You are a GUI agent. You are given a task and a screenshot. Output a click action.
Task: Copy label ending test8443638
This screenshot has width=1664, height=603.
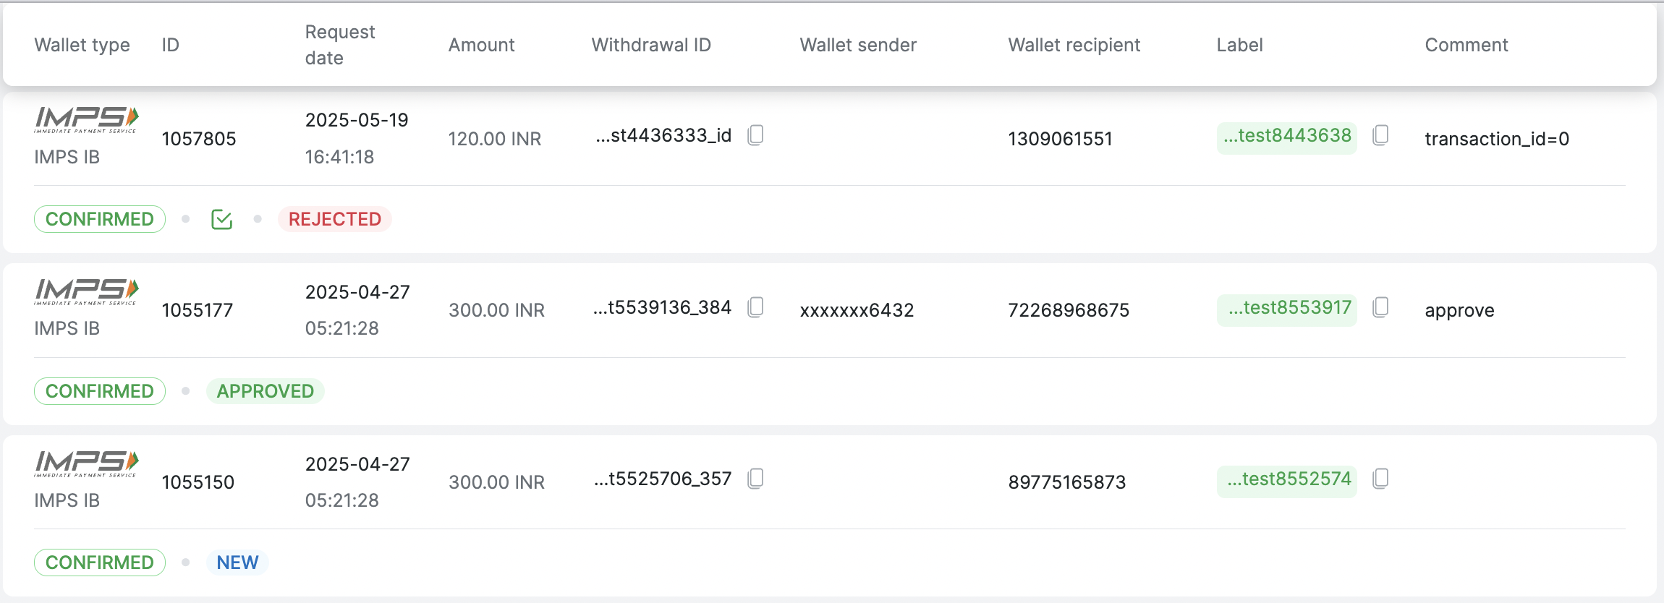point(1380,135)
